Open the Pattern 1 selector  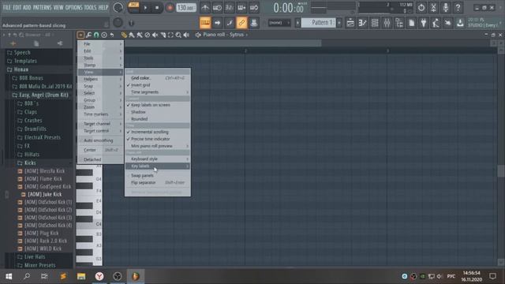tap(319, 23)
